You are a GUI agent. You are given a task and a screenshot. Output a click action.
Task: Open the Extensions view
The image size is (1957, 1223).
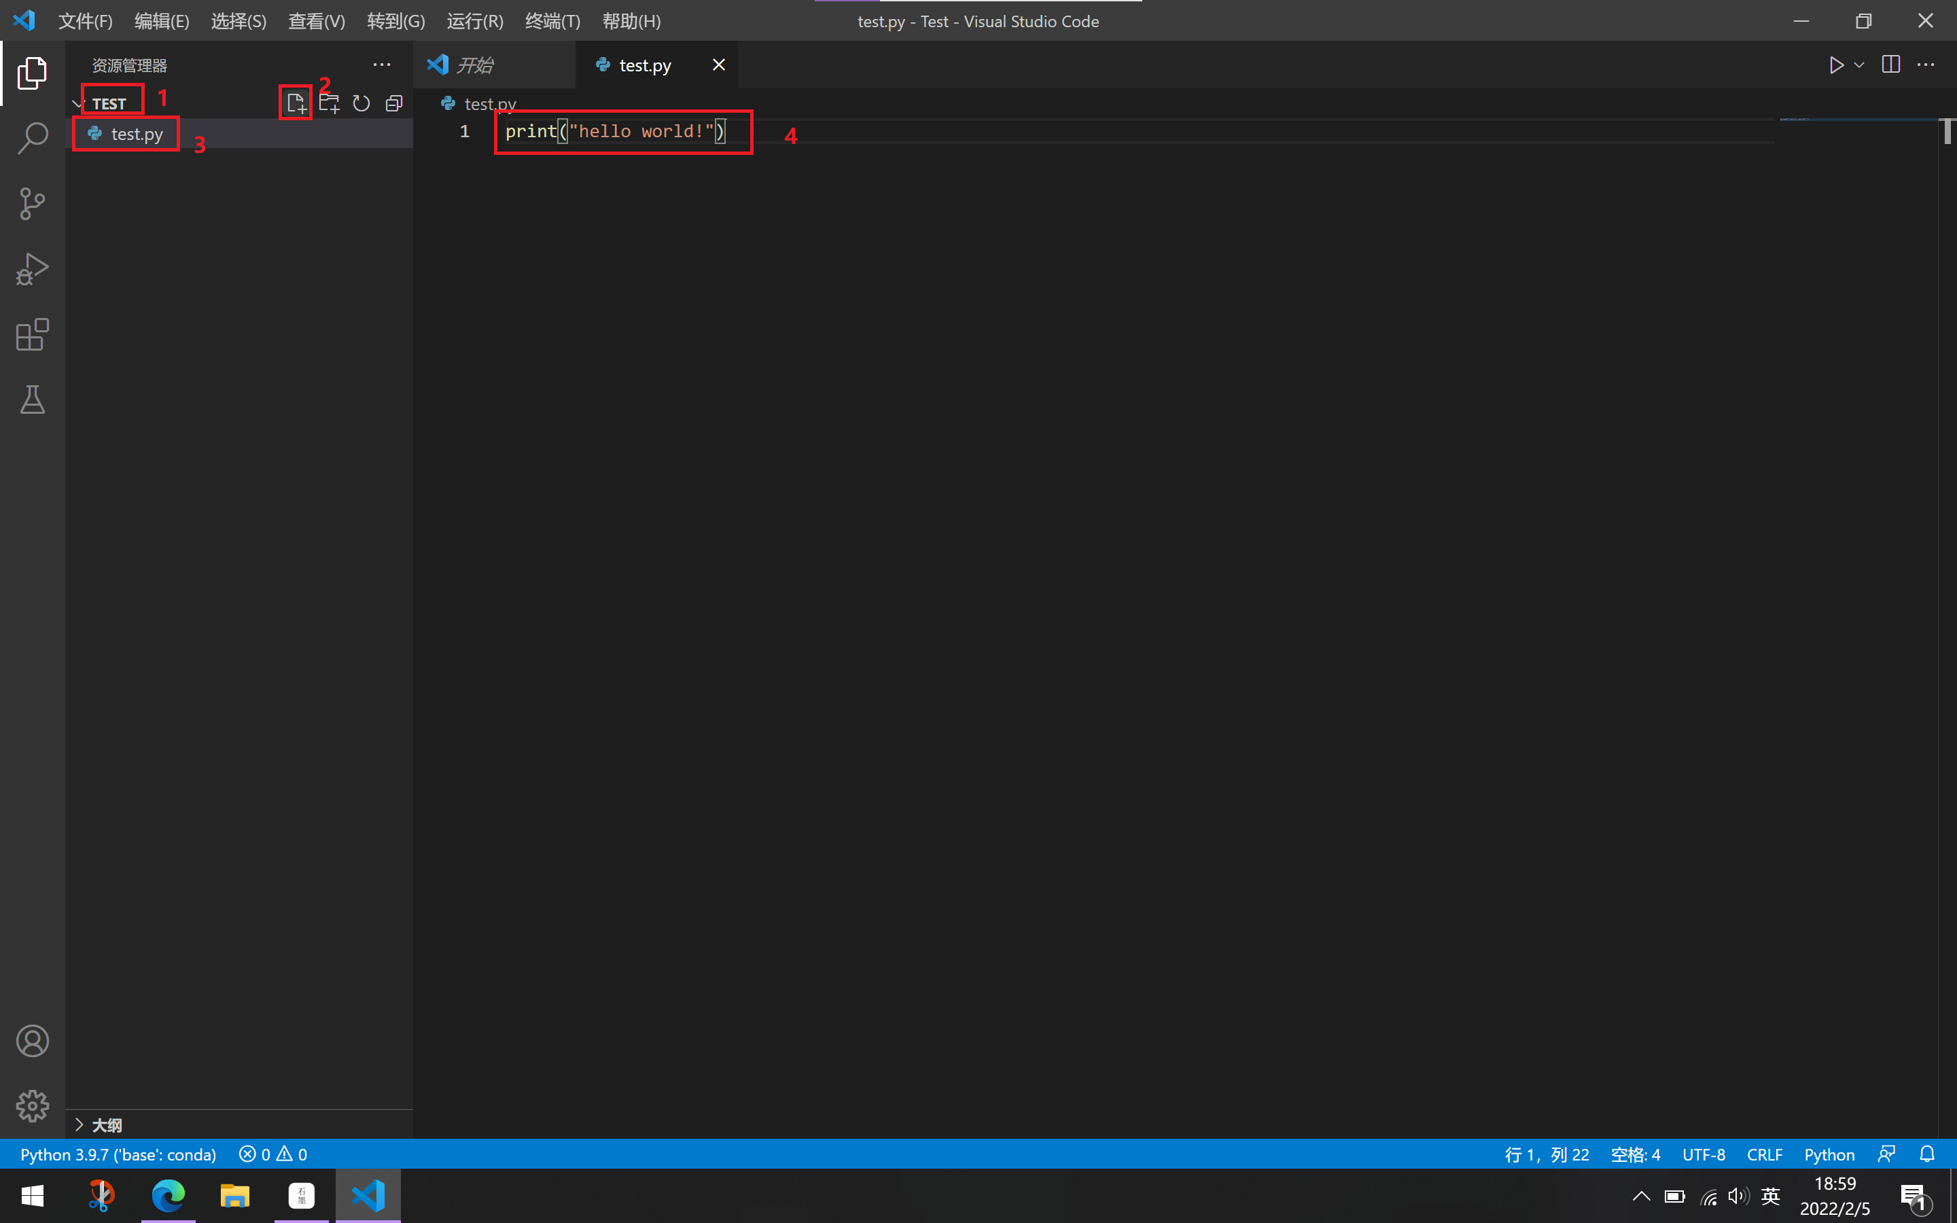pyautogui.click(x=33, y=335)
